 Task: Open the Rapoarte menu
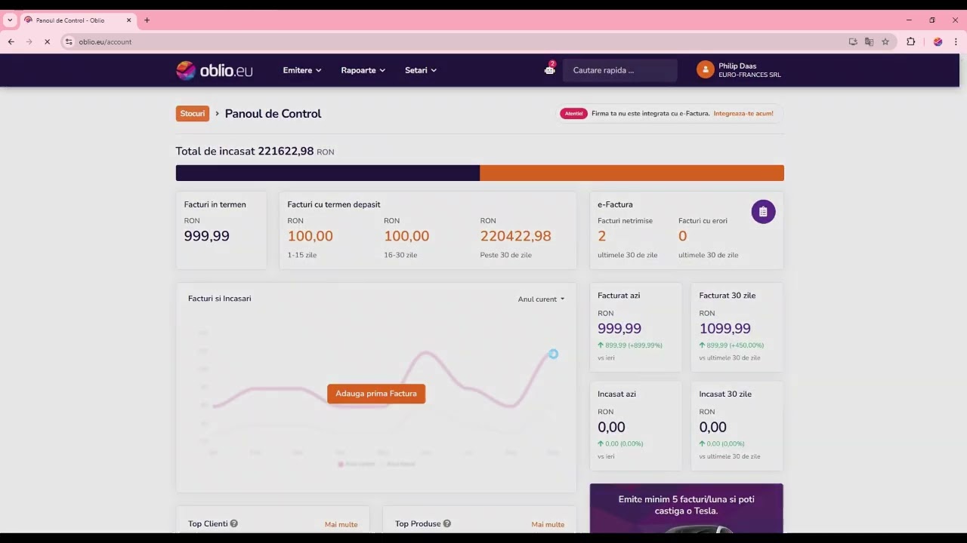[363, 70]
